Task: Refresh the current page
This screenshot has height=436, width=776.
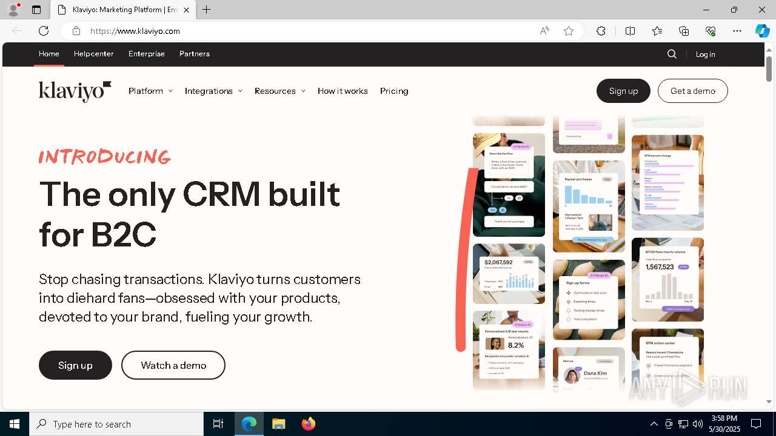Action: [44, 31]
